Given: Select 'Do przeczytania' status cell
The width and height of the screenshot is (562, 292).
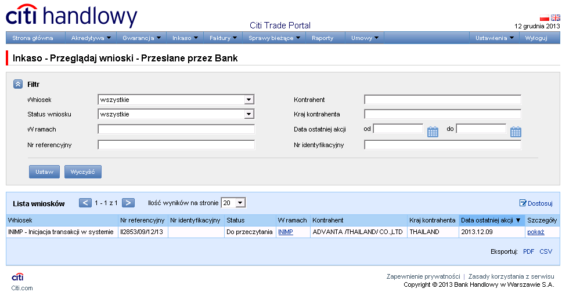Looking at the screenshot, I should pos(250,232).
